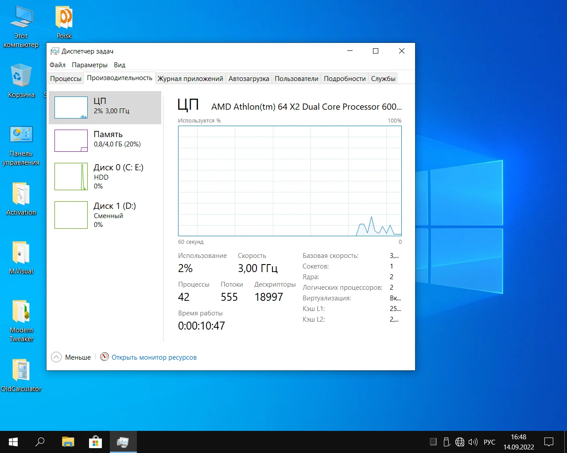567x453 pixels.
Task: Open the 'Службы' tab
Action: 383,78
